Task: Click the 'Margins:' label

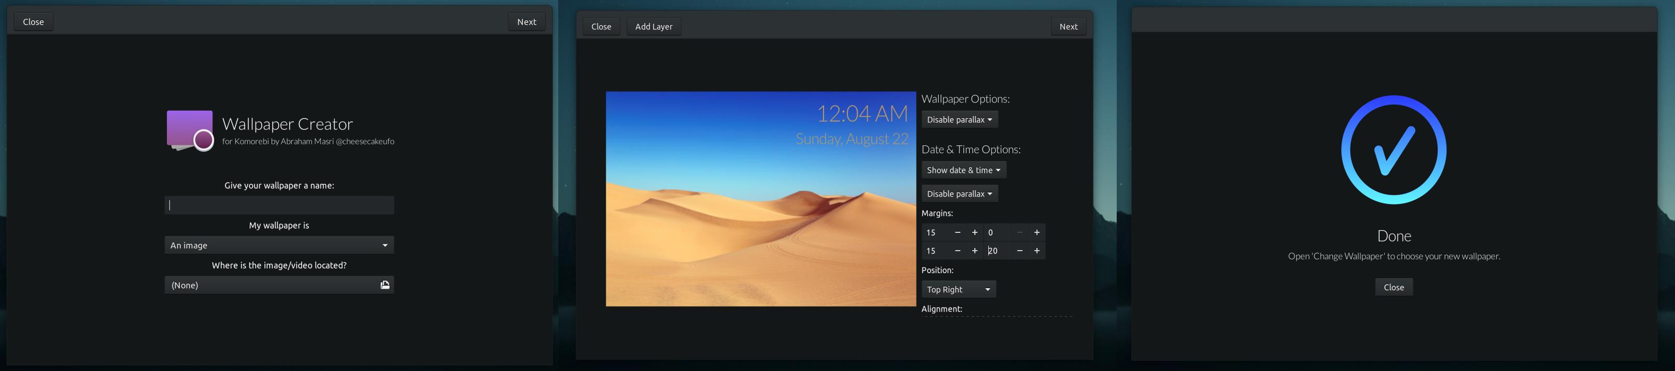Action: coord(937,213)
